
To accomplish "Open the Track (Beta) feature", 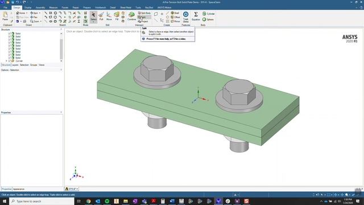I will click(186, 17).
